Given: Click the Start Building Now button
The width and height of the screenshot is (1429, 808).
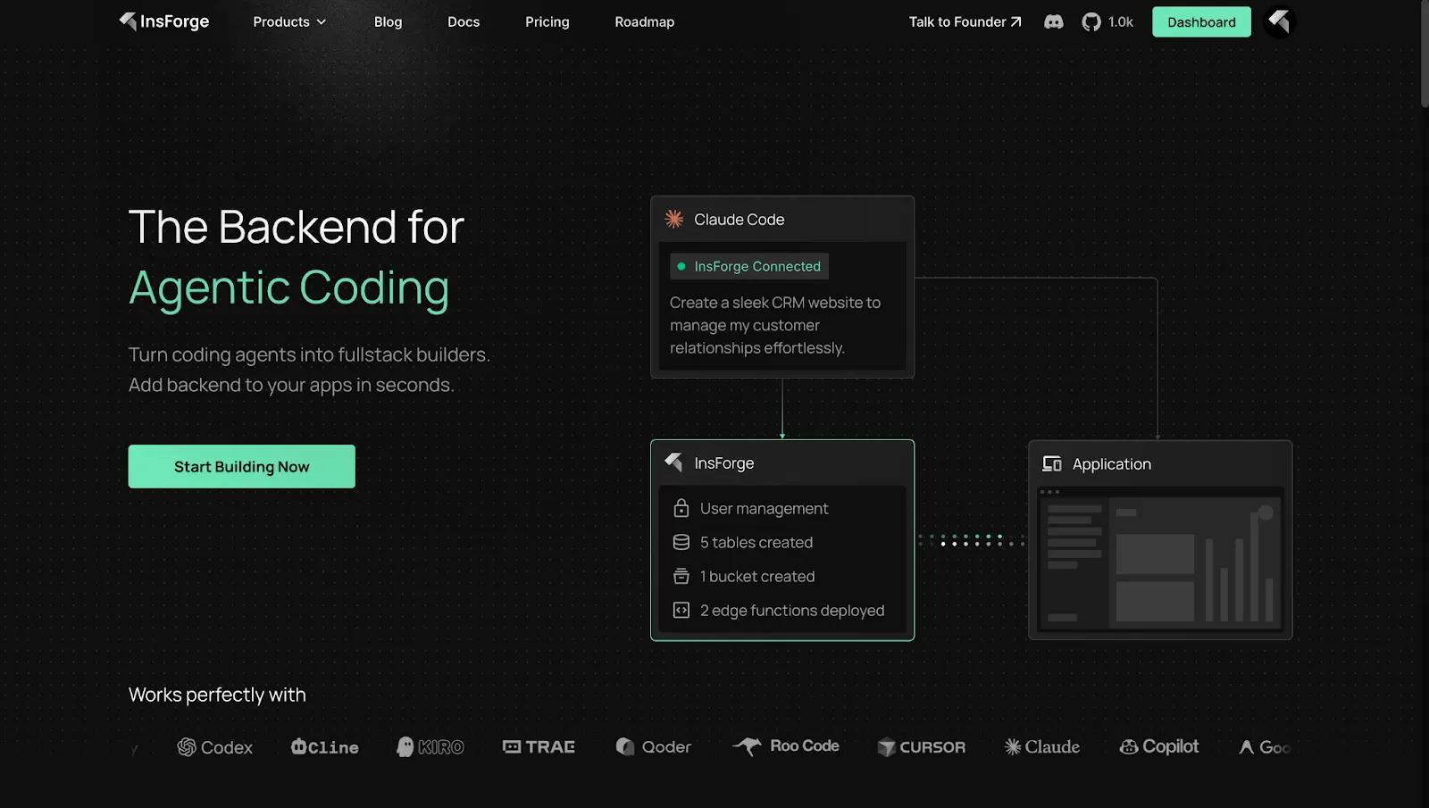Looking at the screenshot, I should point(241,466).
